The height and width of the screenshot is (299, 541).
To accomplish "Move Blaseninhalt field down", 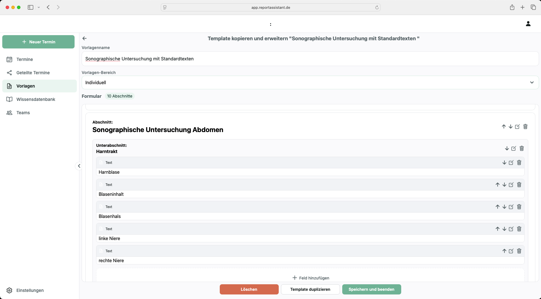I will (x=504, y=185).
